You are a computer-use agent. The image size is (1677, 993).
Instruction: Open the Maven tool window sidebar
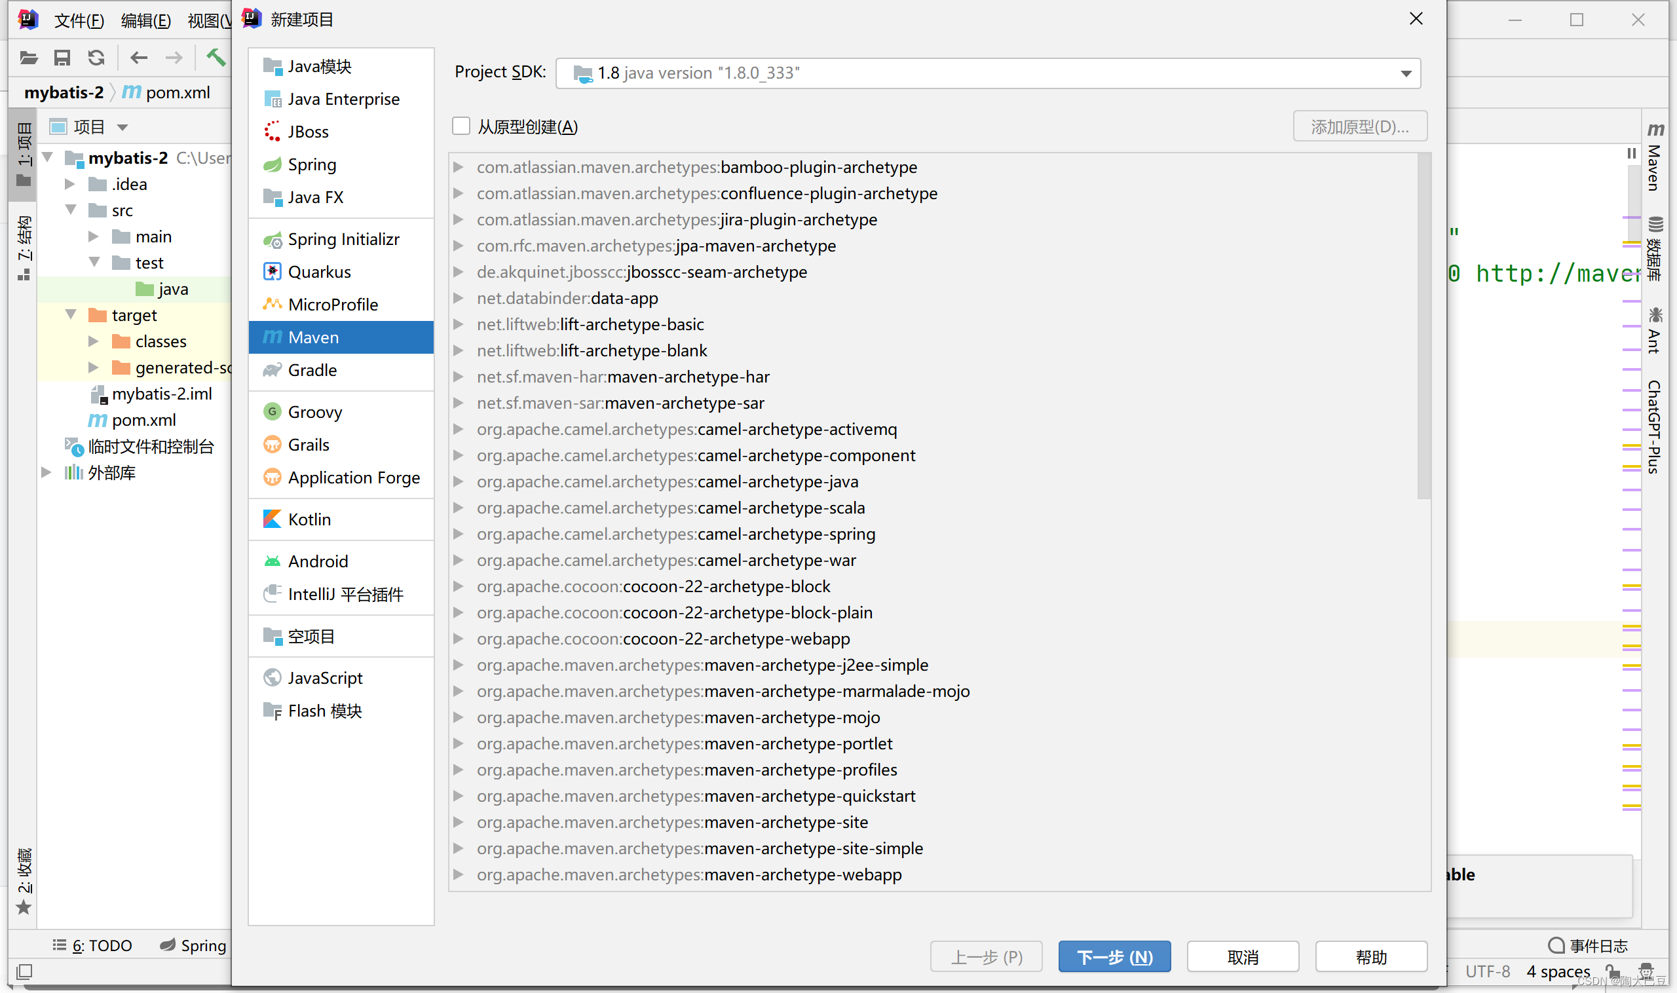(x=1654, y=159)
